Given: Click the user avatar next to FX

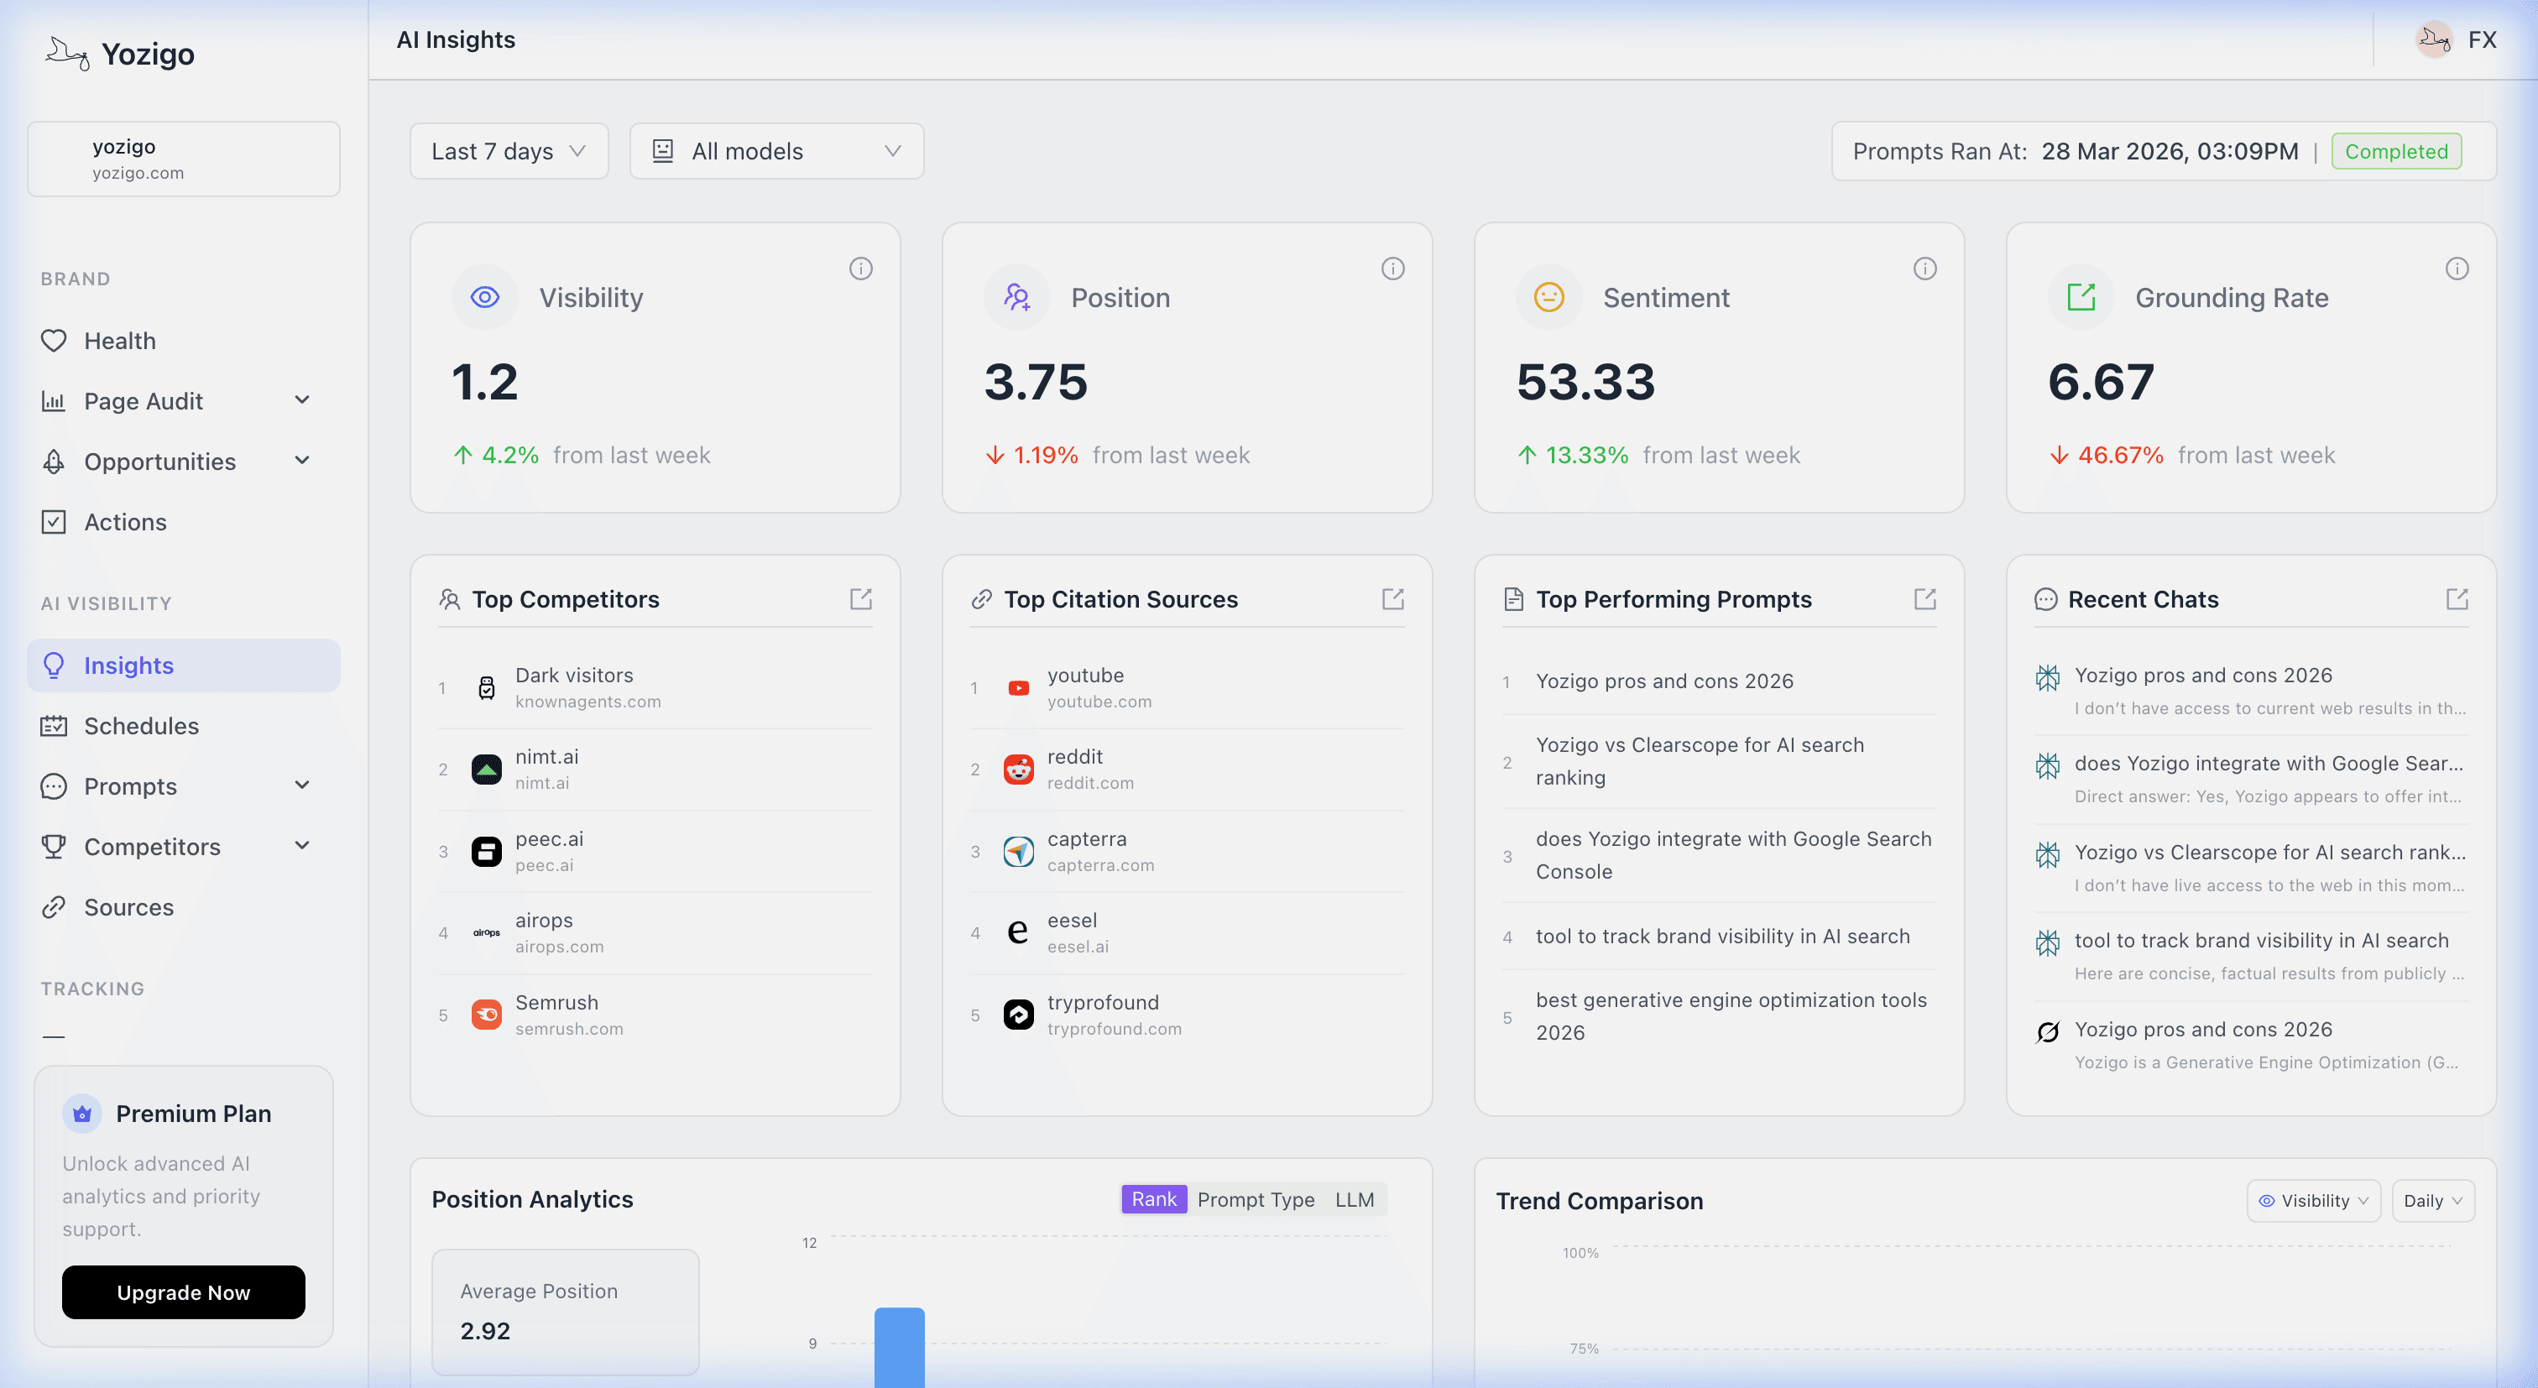Looking at the screenshot, I should tap(2434, 39).
